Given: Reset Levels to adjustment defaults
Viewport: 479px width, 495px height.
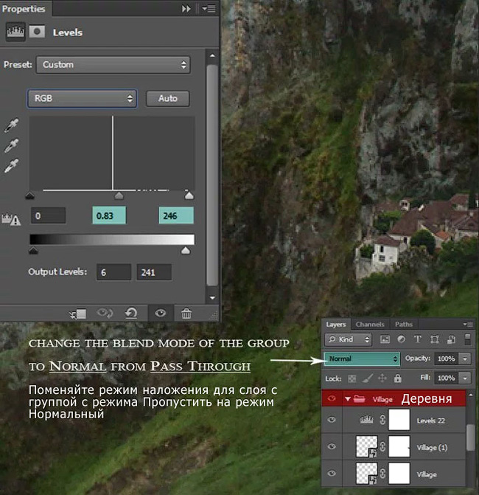Looking at the screenshot, I should tap(131, 314).
